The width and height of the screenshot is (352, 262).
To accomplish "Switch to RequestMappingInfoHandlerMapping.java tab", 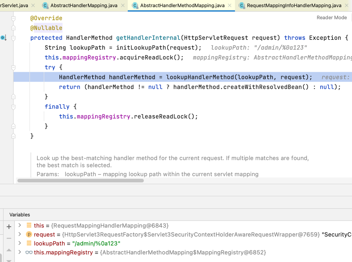I will tap(294, 6).
